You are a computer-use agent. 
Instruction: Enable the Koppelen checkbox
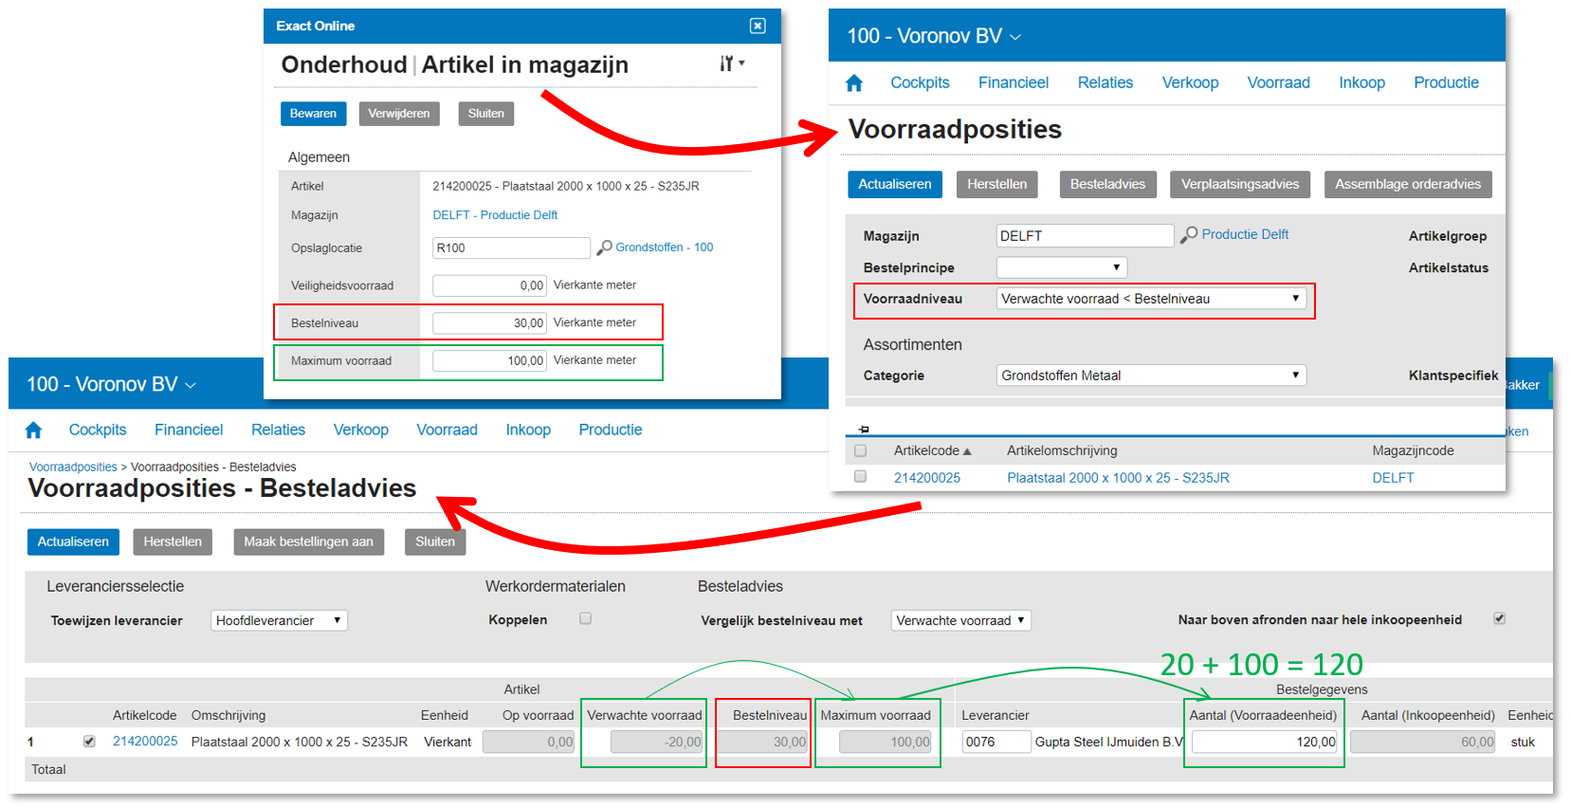(x=585, y=619)
